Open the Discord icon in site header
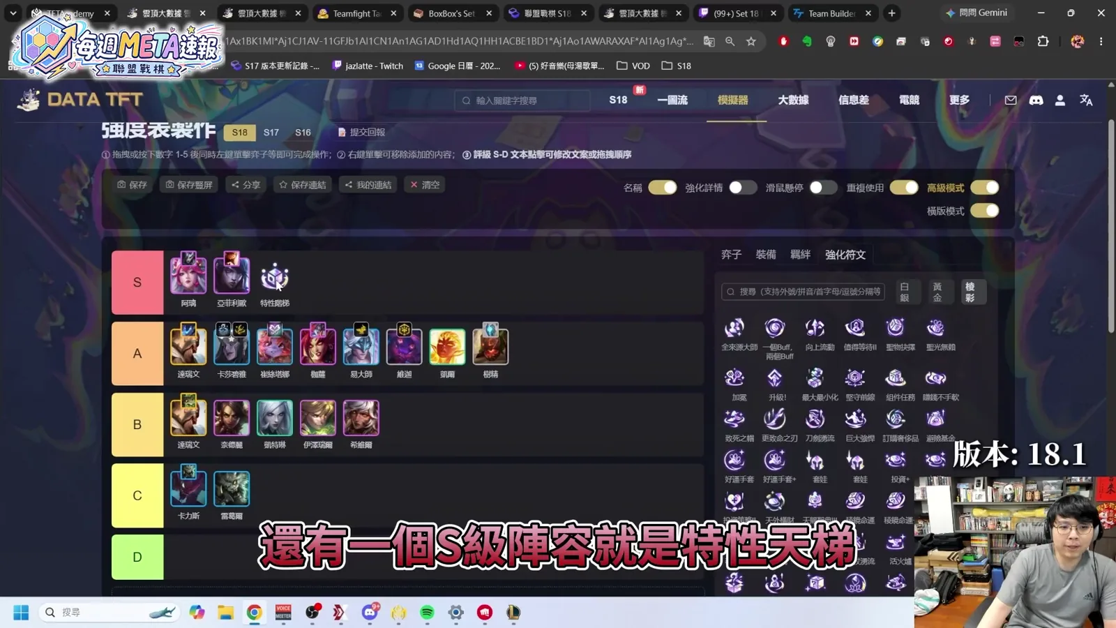Image resolution: width=1116 pixels, height=628 pixels. point(1036,100)
